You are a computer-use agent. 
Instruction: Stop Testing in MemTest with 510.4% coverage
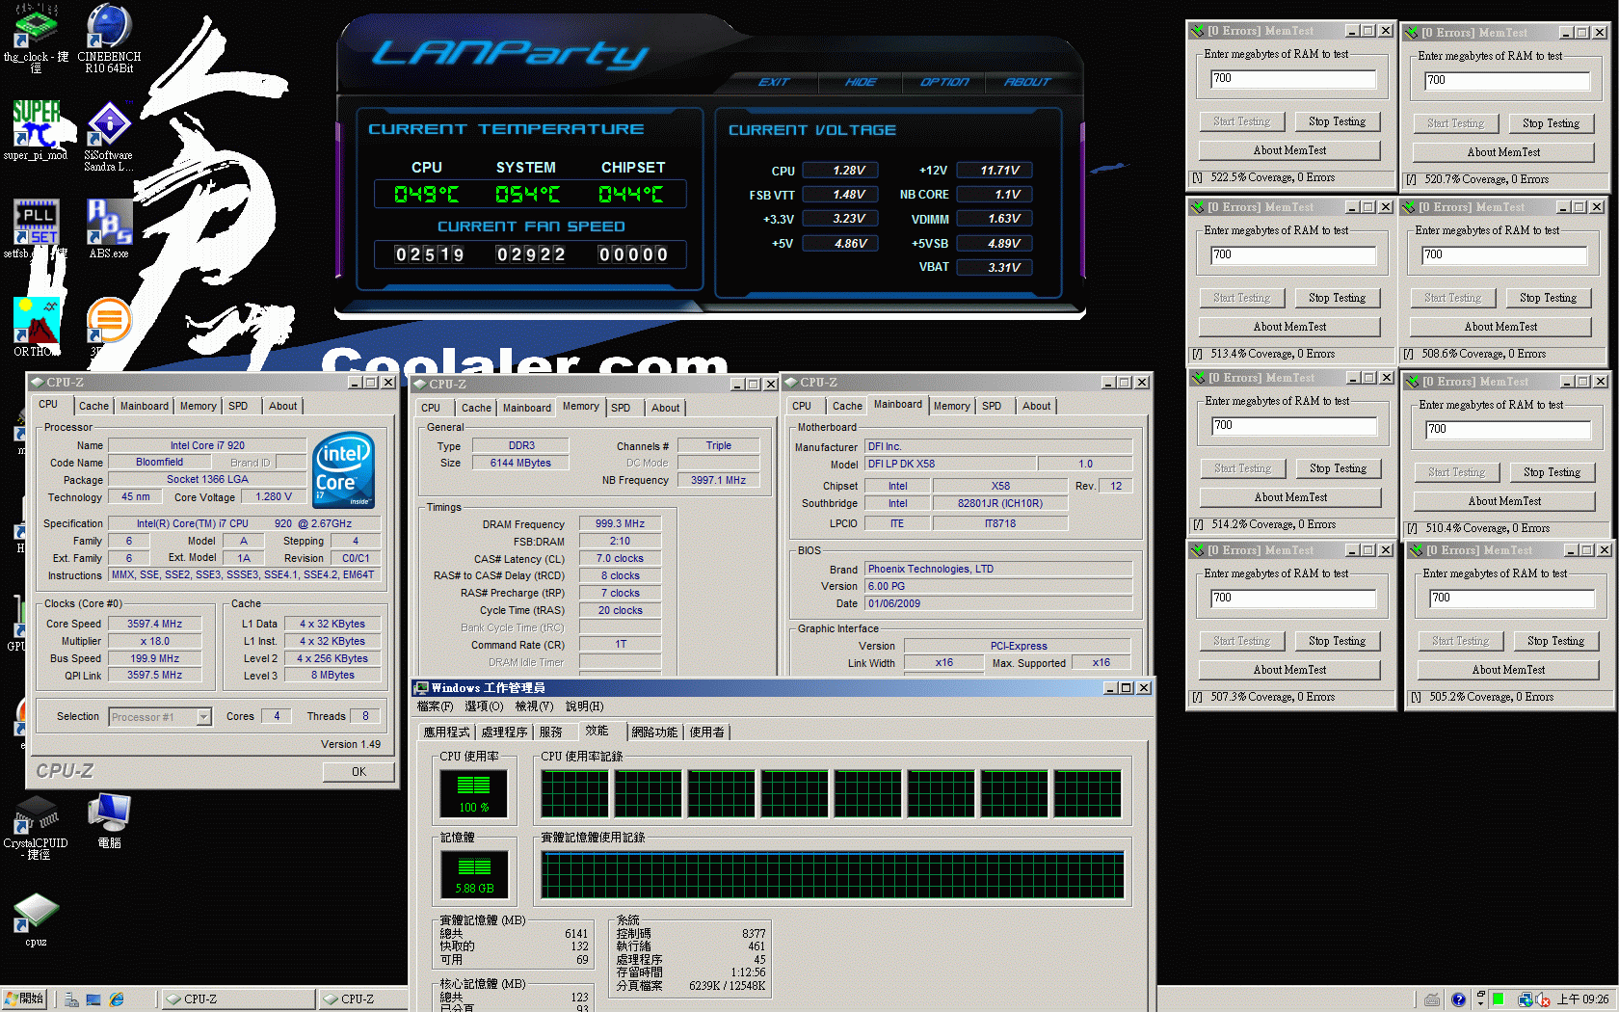click(1552, 472)
